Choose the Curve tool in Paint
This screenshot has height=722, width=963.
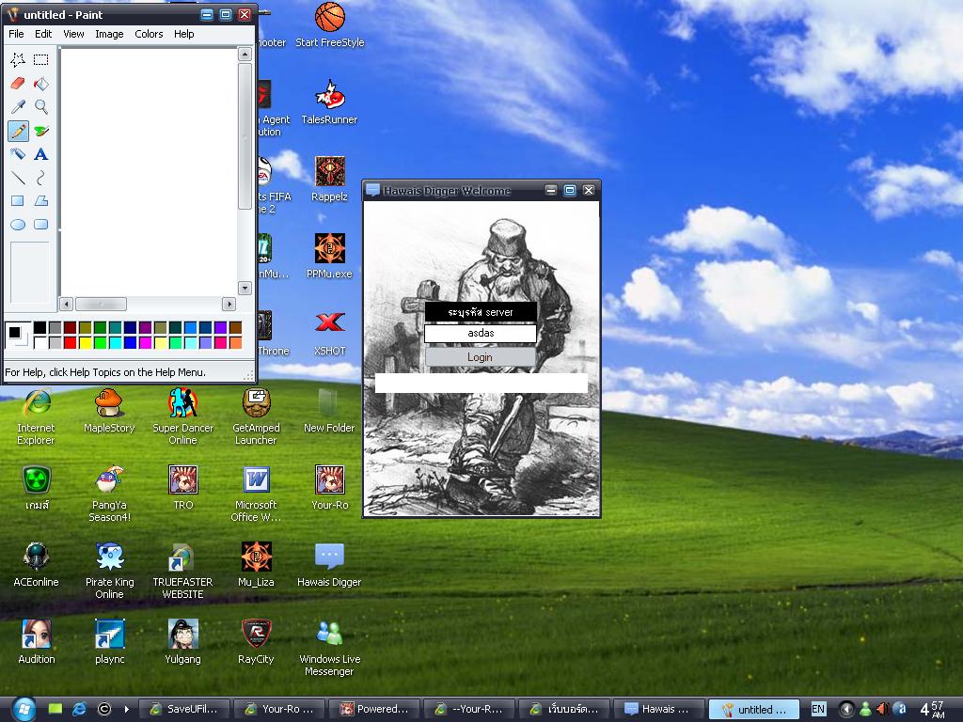point(41,178)
